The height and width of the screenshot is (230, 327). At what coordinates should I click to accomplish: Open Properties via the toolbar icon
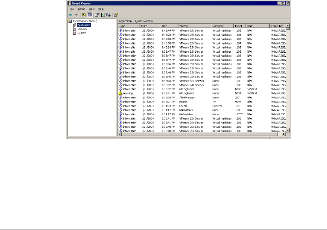tap(97, 15)
